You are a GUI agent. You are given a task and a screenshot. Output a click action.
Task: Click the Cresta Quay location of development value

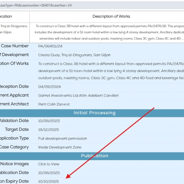pyautogui.click(x=74, y=55)
